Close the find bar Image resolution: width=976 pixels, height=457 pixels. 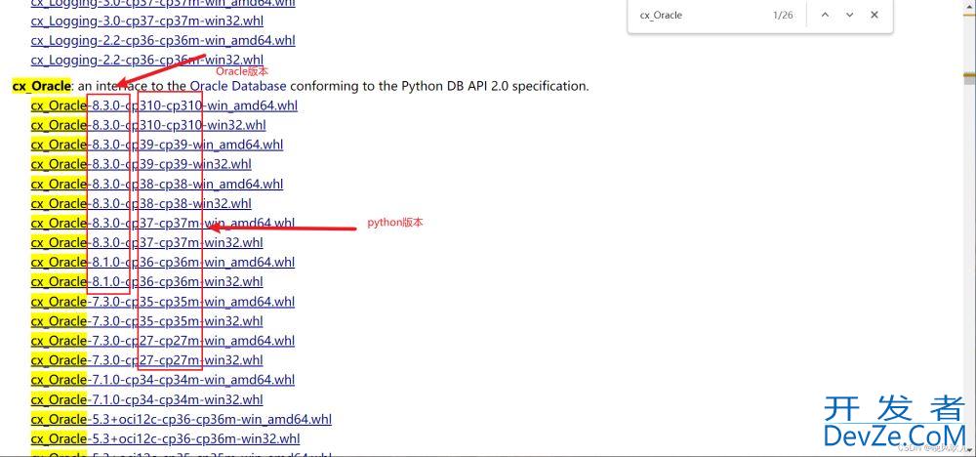(874, 15)
